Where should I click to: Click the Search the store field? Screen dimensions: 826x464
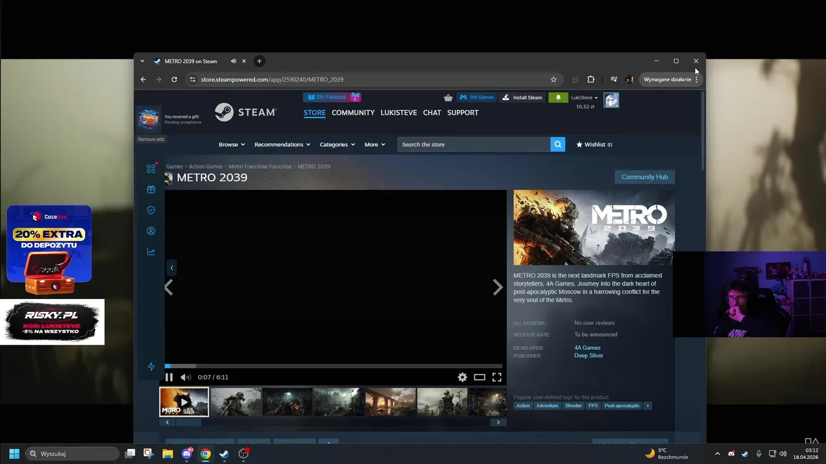[474, 144]
